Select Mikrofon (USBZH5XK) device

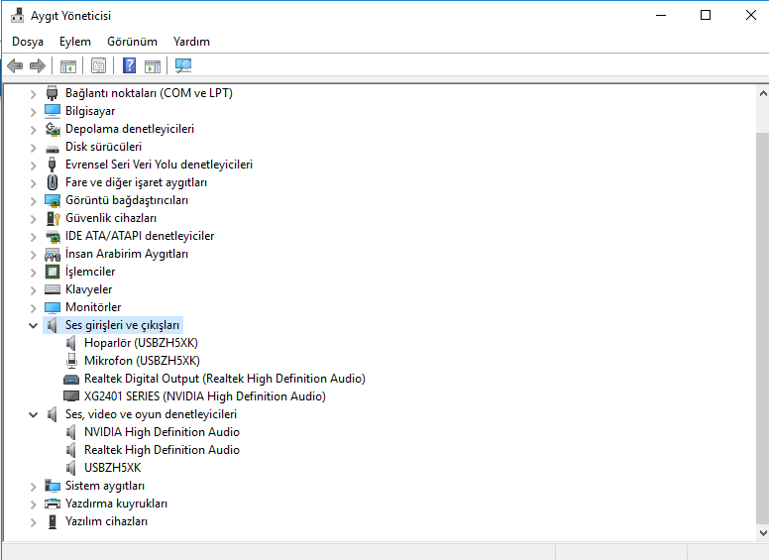click(x=143, y=361)
